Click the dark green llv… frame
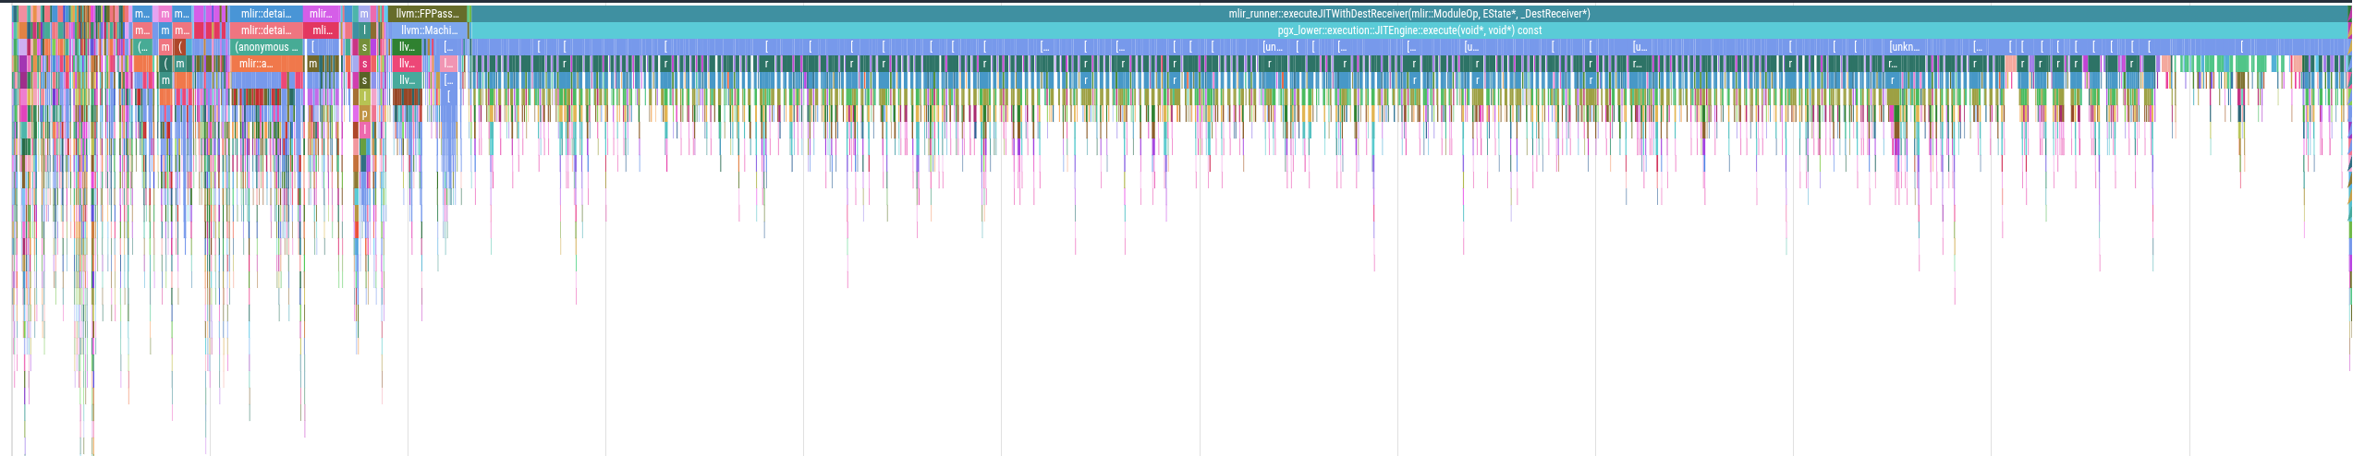 tap(407, 47)
